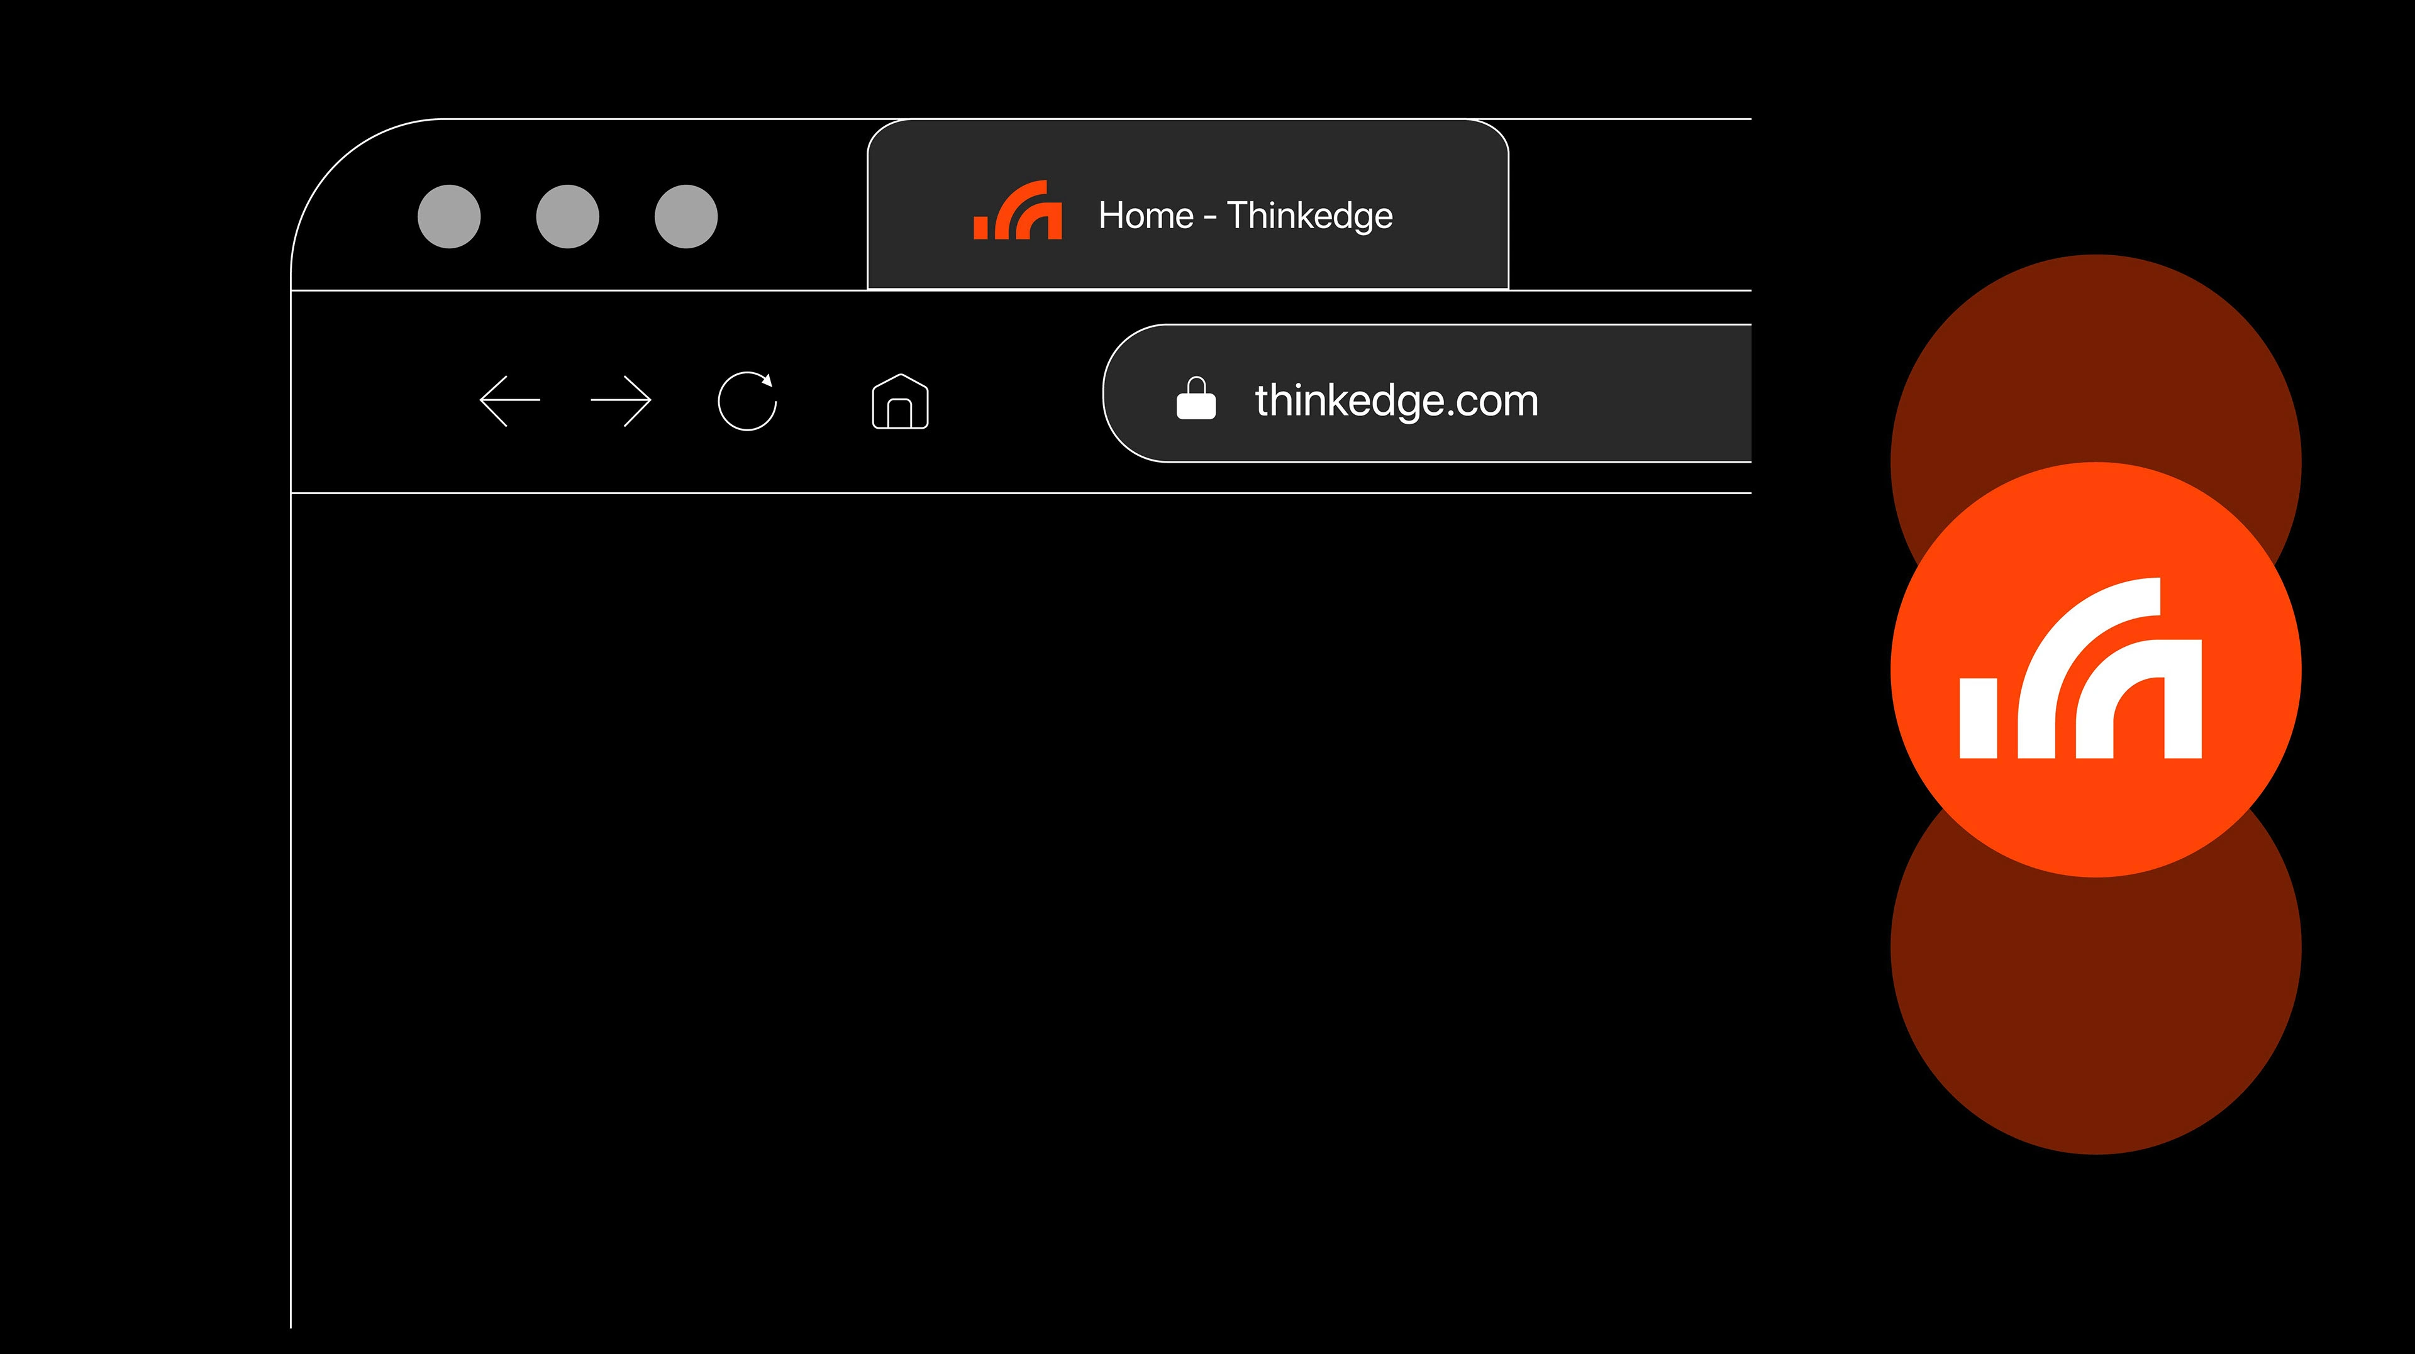2415x1354 pixels.
Task: Reload the page with the refresh icon
Action: click(747, 401)
